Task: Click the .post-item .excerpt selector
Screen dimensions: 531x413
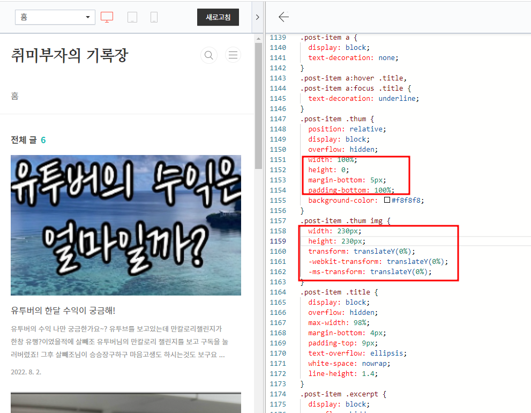Action: 343,394
